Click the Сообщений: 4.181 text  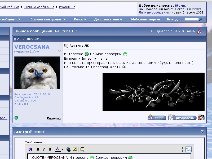(27, 97)
